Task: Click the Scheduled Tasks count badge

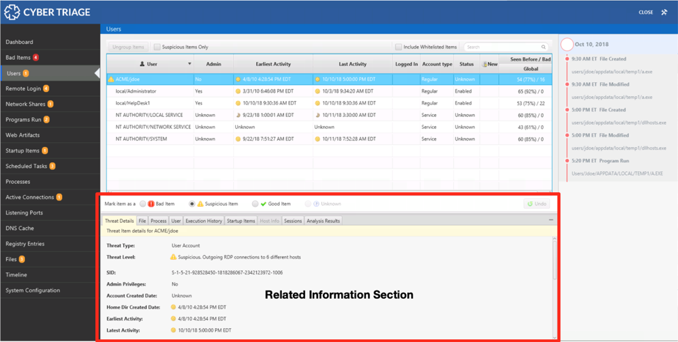Action: tap(52, 166)
